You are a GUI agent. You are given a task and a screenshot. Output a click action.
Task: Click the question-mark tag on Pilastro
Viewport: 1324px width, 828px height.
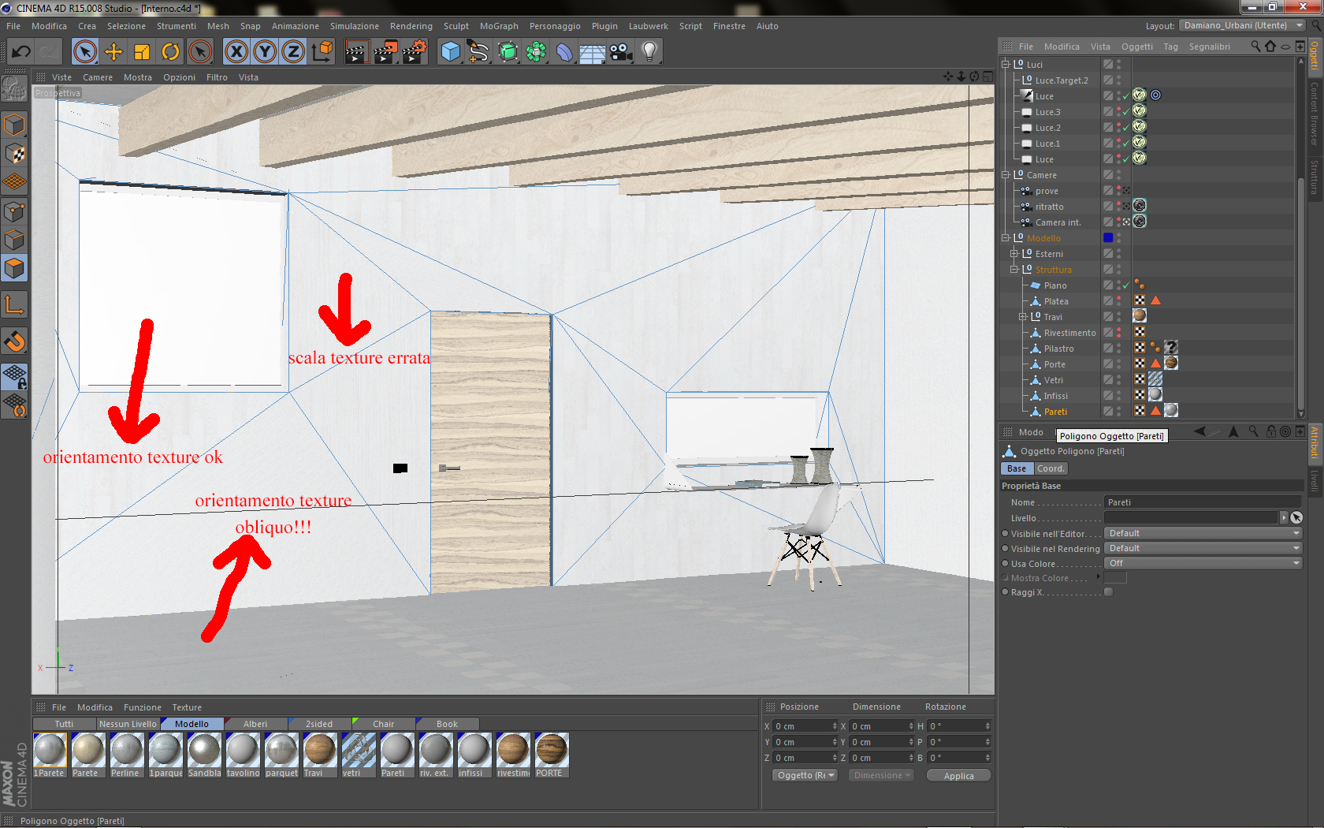coord(1171,348)
